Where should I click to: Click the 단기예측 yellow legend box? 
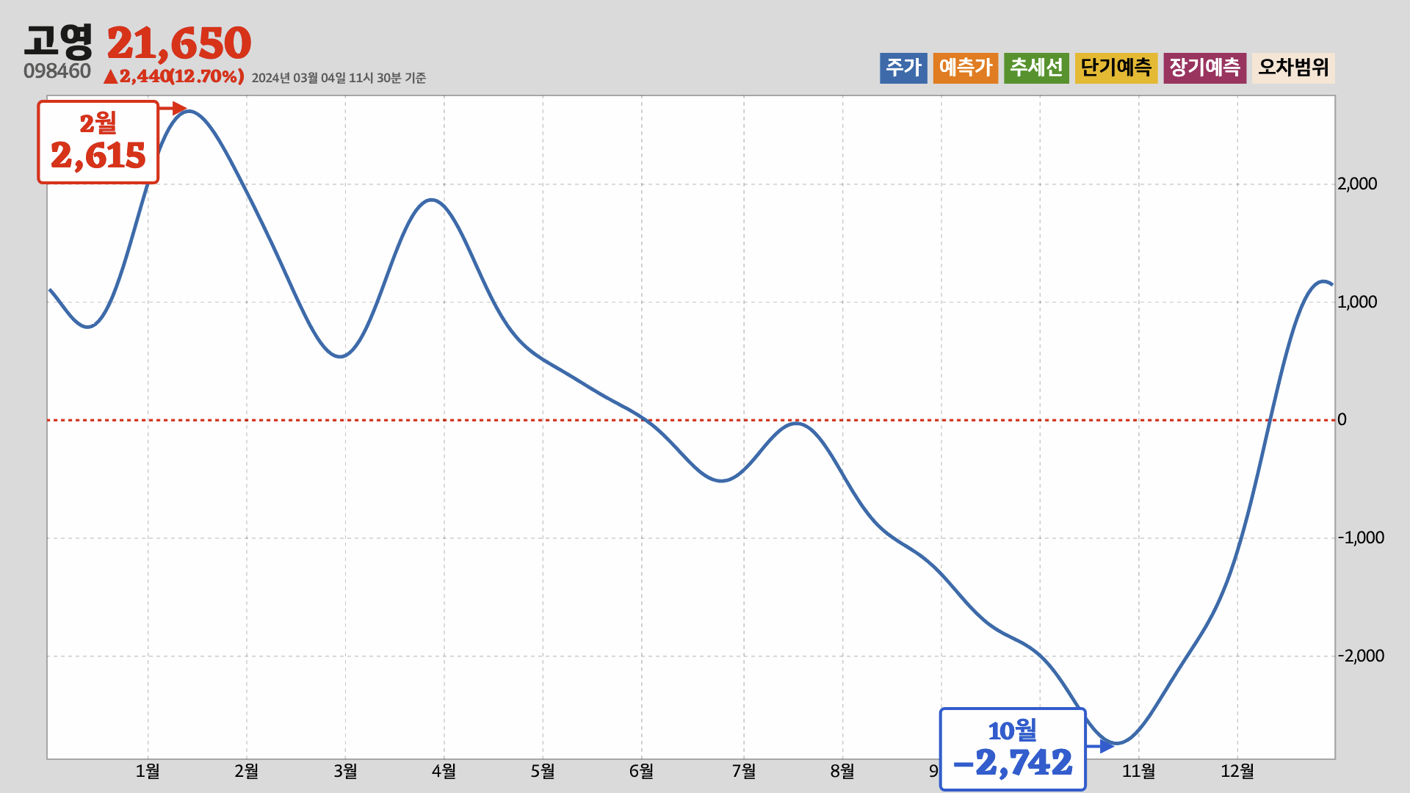pos(1116,68)
